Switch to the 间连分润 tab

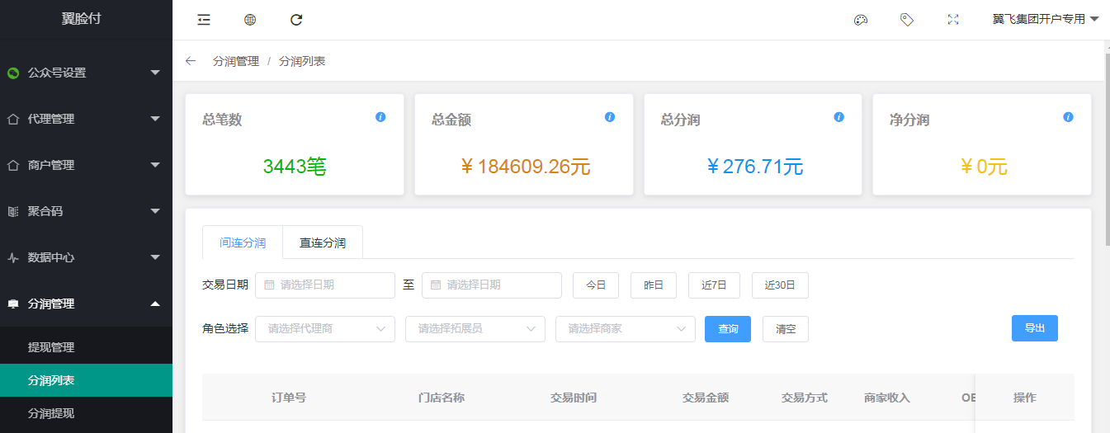243,242
